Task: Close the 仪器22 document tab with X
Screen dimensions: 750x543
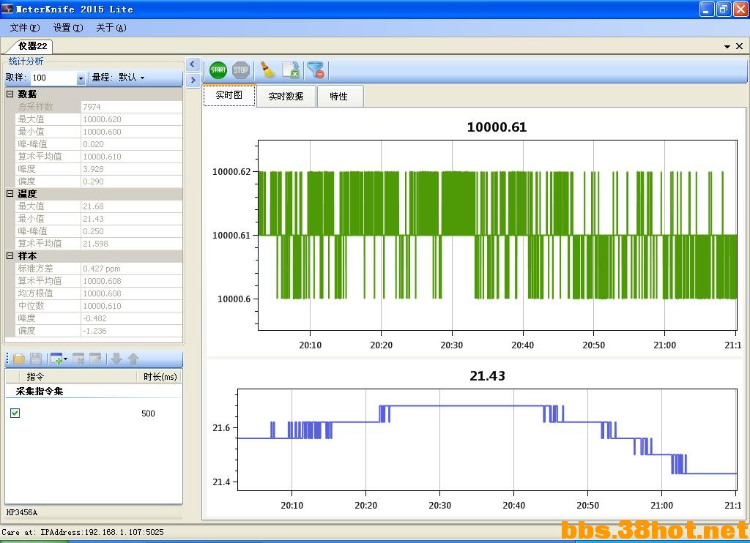Action: [739, 46]
